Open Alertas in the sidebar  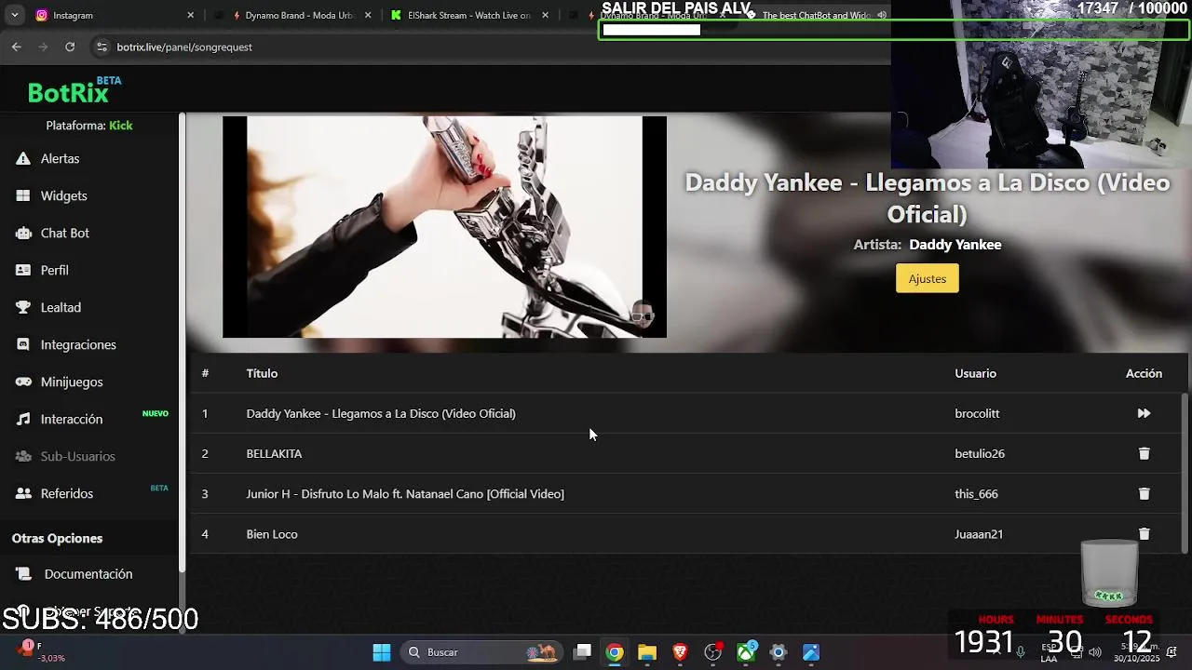pyautogui.click(x=60, y=159)
